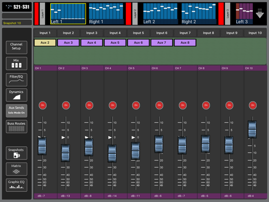Open Graphic EQ bars button

(x=17, y=185)
